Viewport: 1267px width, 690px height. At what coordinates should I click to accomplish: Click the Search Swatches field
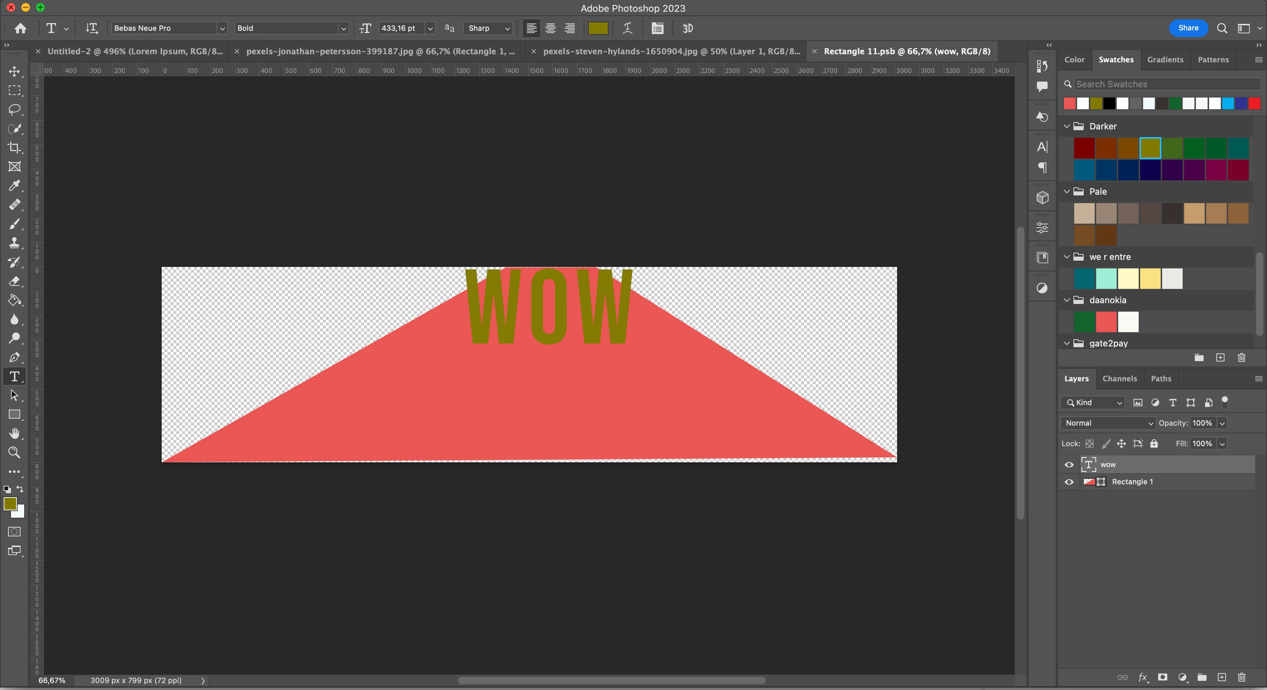pos(1166,84)
